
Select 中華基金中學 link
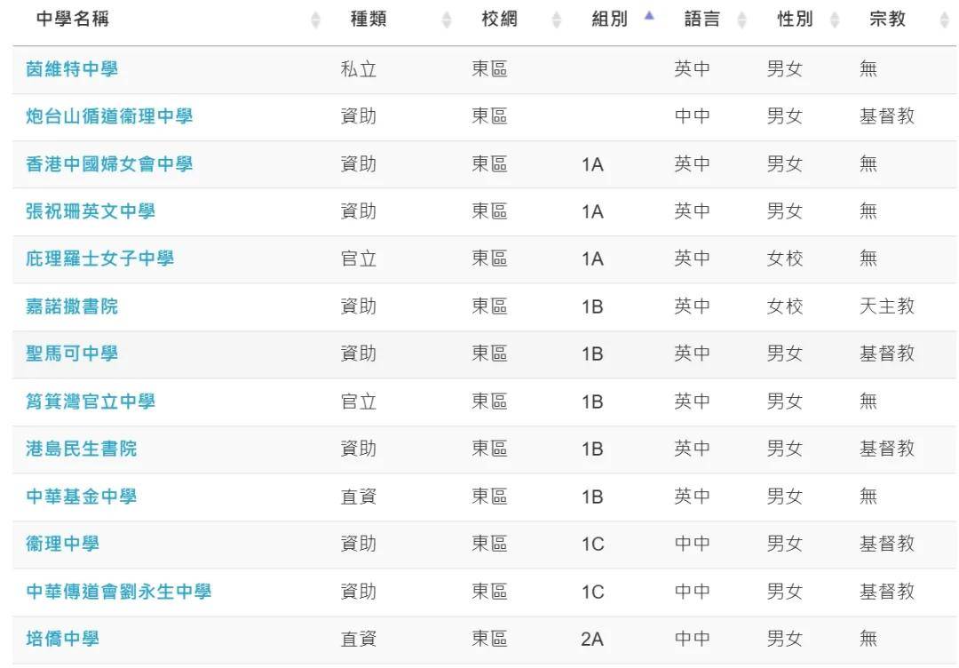pyautogui.click(x=82, y=496)
